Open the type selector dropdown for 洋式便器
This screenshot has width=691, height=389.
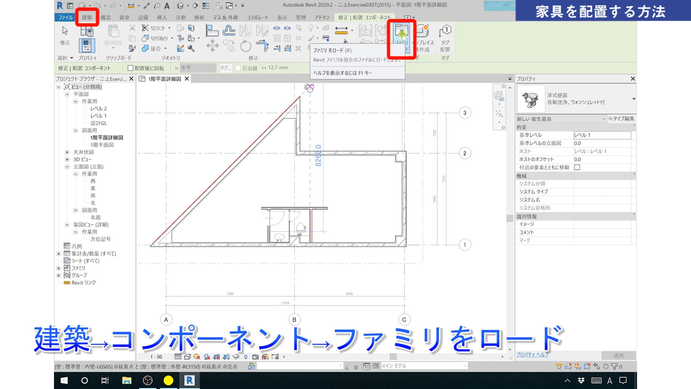pyautogui.click(x=633, y=99)
